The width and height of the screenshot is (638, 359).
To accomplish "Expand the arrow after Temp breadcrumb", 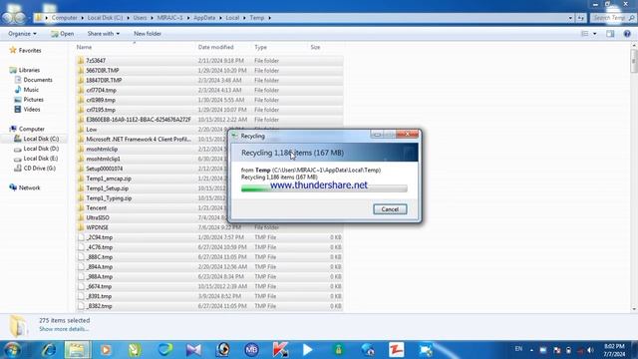I will [x=269, y=18].
